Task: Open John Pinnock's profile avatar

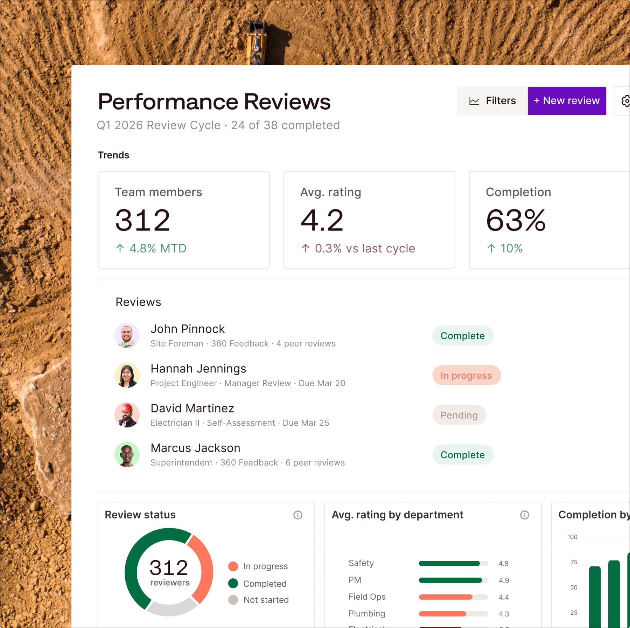Action: coord(127,335)
